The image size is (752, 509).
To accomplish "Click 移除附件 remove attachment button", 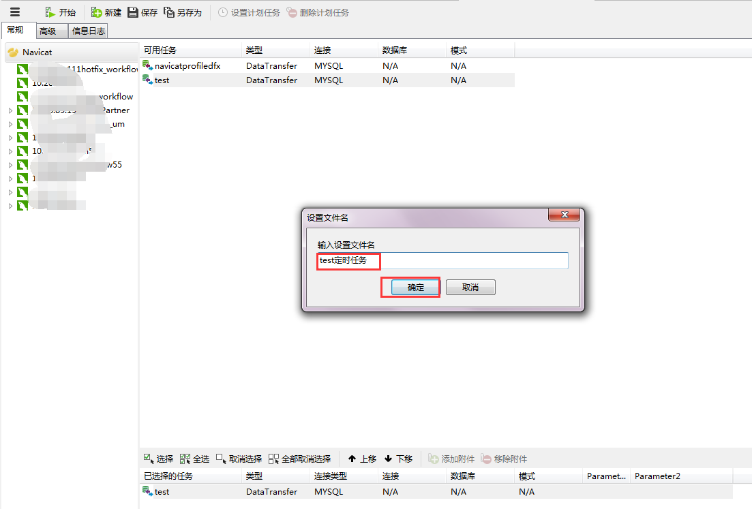I will (x=504, y=459).
